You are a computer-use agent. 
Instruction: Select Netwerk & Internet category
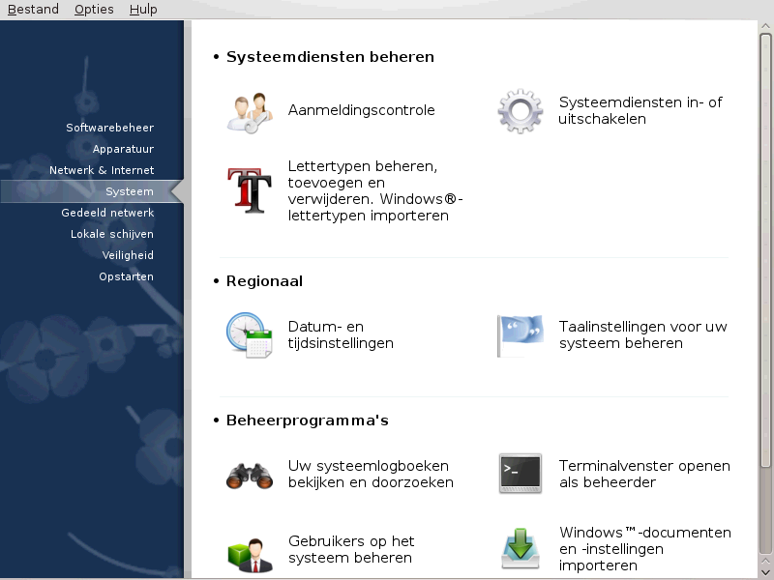click(x=102, y=170)
